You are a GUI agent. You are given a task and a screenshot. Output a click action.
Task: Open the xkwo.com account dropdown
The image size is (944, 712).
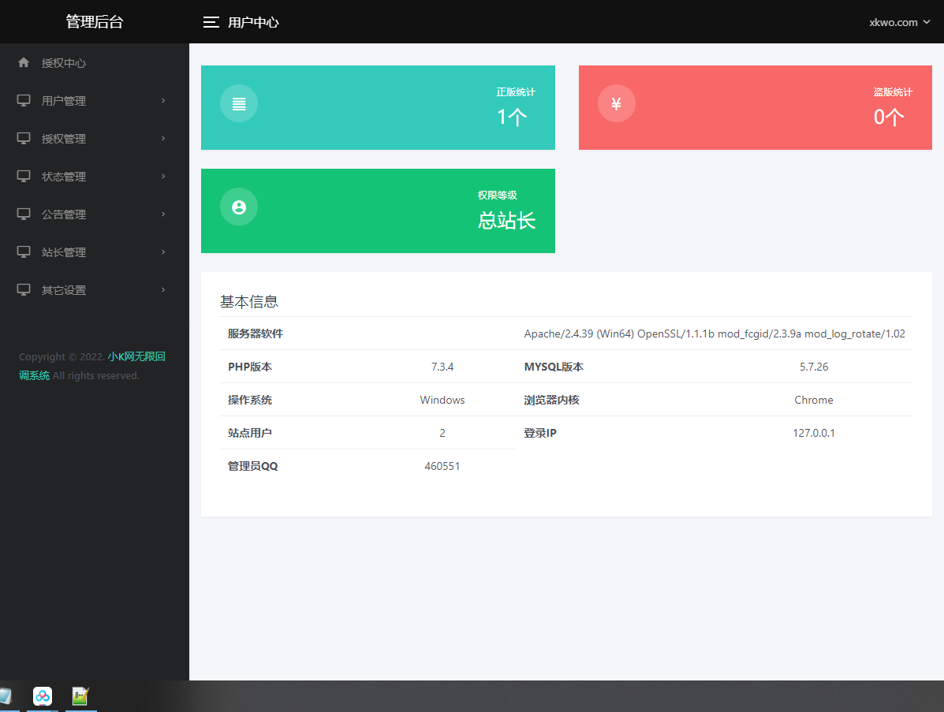pos(898,22)
